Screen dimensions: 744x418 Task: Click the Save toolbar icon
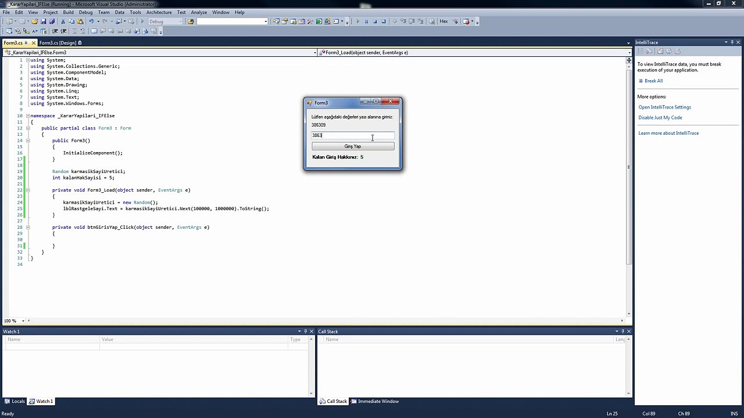pyautogui.click(x=44, y=21)
